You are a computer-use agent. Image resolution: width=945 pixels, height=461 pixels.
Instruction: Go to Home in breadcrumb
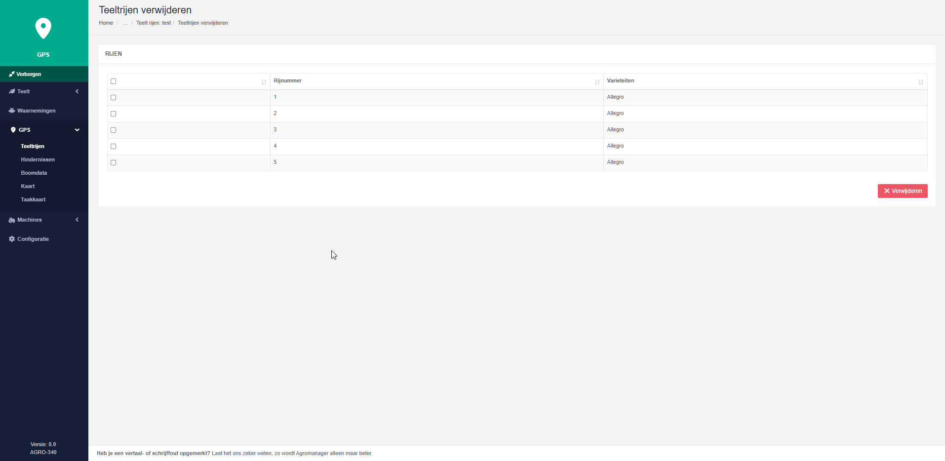point(106,23)
